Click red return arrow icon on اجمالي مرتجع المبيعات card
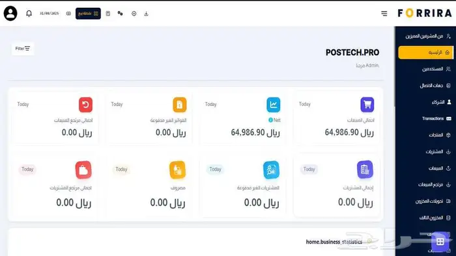456x256 pixels. point(85,105)
